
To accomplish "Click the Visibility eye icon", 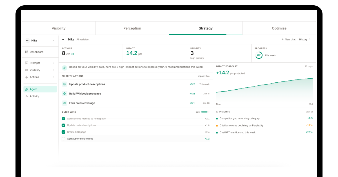I will (x=26, y=70).
